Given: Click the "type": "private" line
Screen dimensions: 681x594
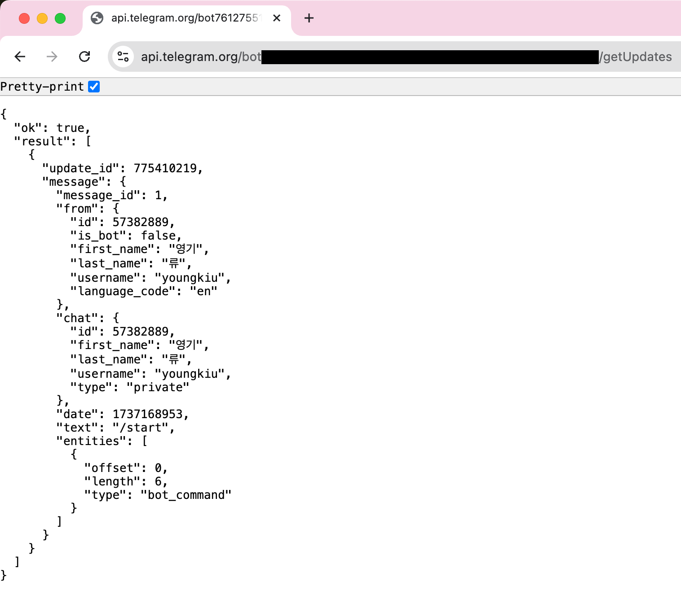Looking at the screenshot, I should [130, 387].
